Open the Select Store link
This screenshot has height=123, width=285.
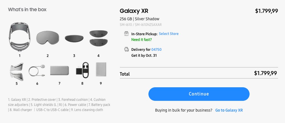[169, 34]
